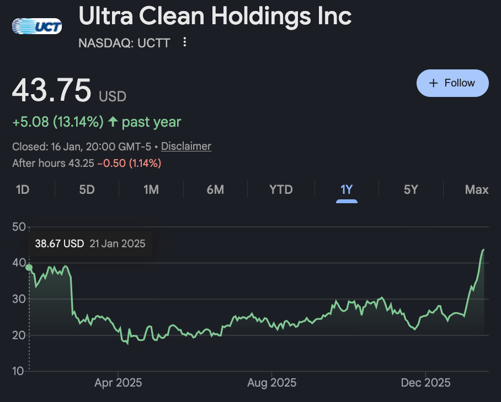Choose the 6M chart period
The height and width of the screenshot is (402, 501).
215,190
